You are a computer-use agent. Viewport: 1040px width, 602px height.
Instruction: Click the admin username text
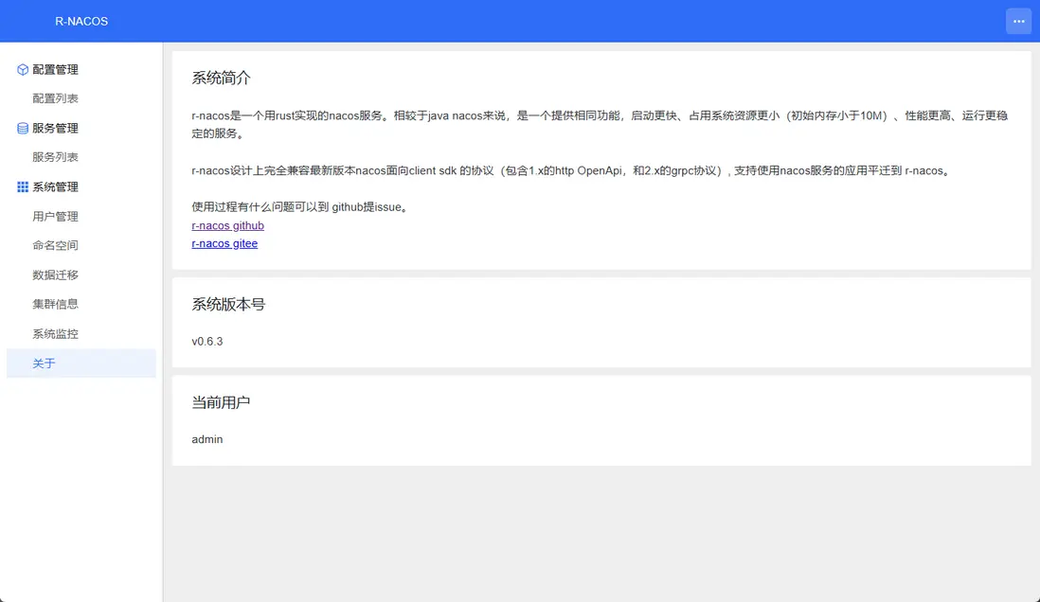point(206,439)
